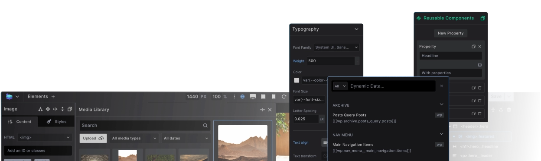Click the Headline property name field
The height and width of the screenshot is (161, 541).
[x=450, y=55]
